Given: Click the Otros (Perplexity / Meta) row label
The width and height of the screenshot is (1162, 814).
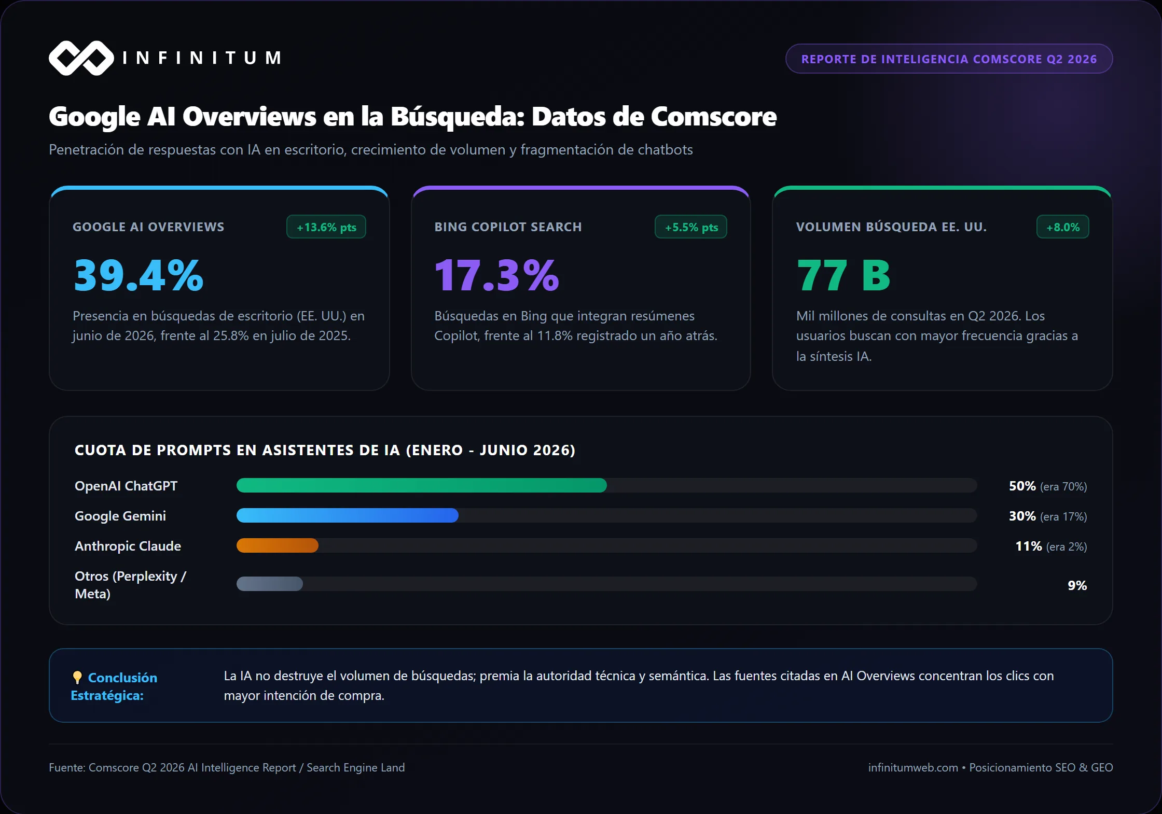Looking at the screenshot, I should 131,585.
